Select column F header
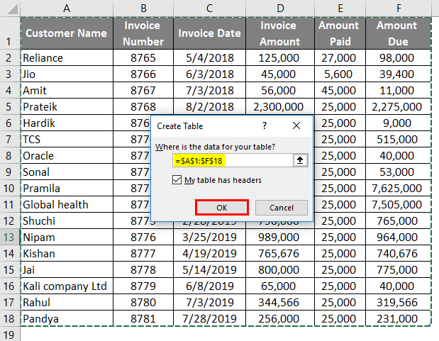The height and width of the screenshot is (341, 439). tap(396, 8)
